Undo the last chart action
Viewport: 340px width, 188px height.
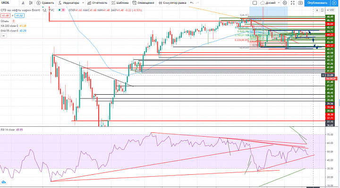pos(192,3)
